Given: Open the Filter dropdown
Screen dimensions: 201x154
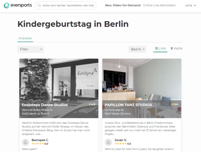Looking at the screenshot, I should 31,49.
